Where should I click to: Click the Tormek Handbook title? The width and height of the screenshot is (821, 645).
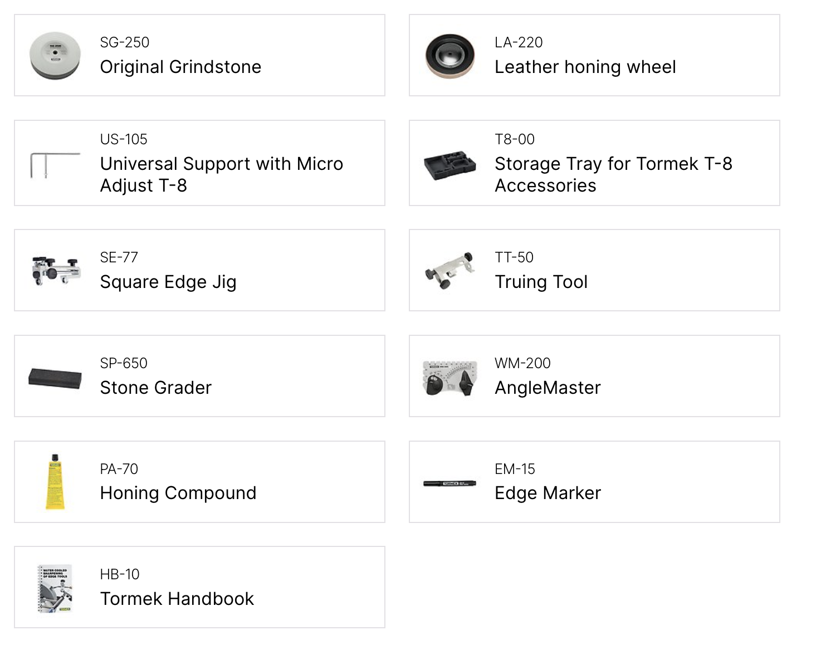click(177, 599)
